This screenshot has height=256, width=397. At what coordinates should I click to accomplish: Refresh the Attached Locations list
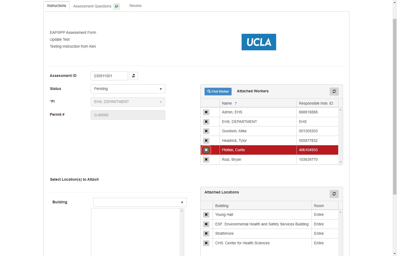pos(334,194)
